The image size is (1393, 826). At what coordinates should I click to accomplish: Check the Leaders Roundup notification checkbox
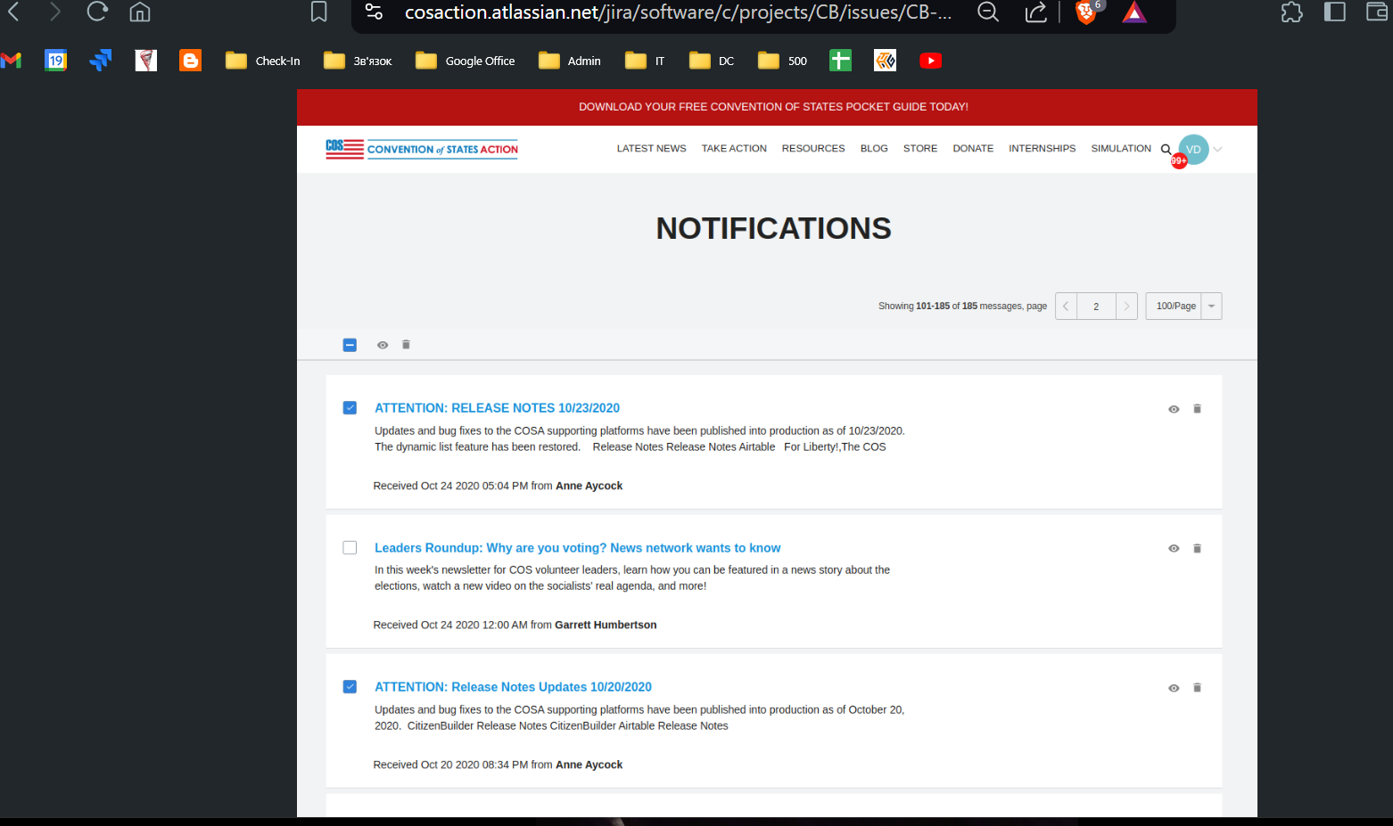coord(350,548)
